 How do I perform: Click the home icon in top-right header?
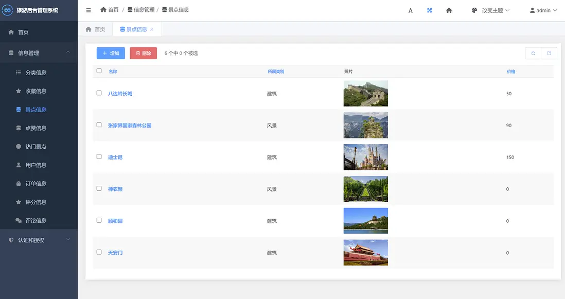[449, 10]
